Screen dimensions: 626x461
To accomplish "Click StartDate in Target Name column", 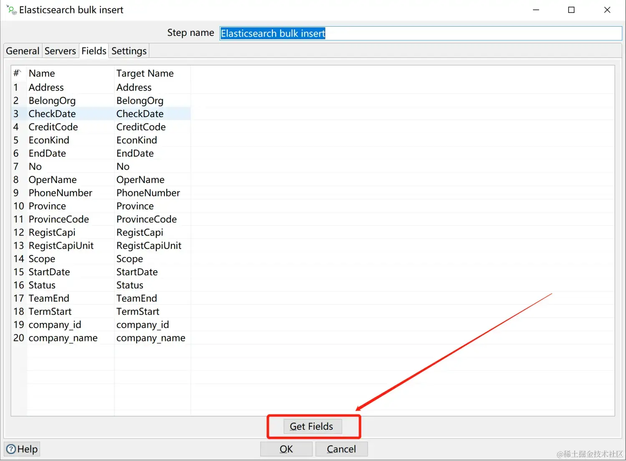I will pos(152,272).
